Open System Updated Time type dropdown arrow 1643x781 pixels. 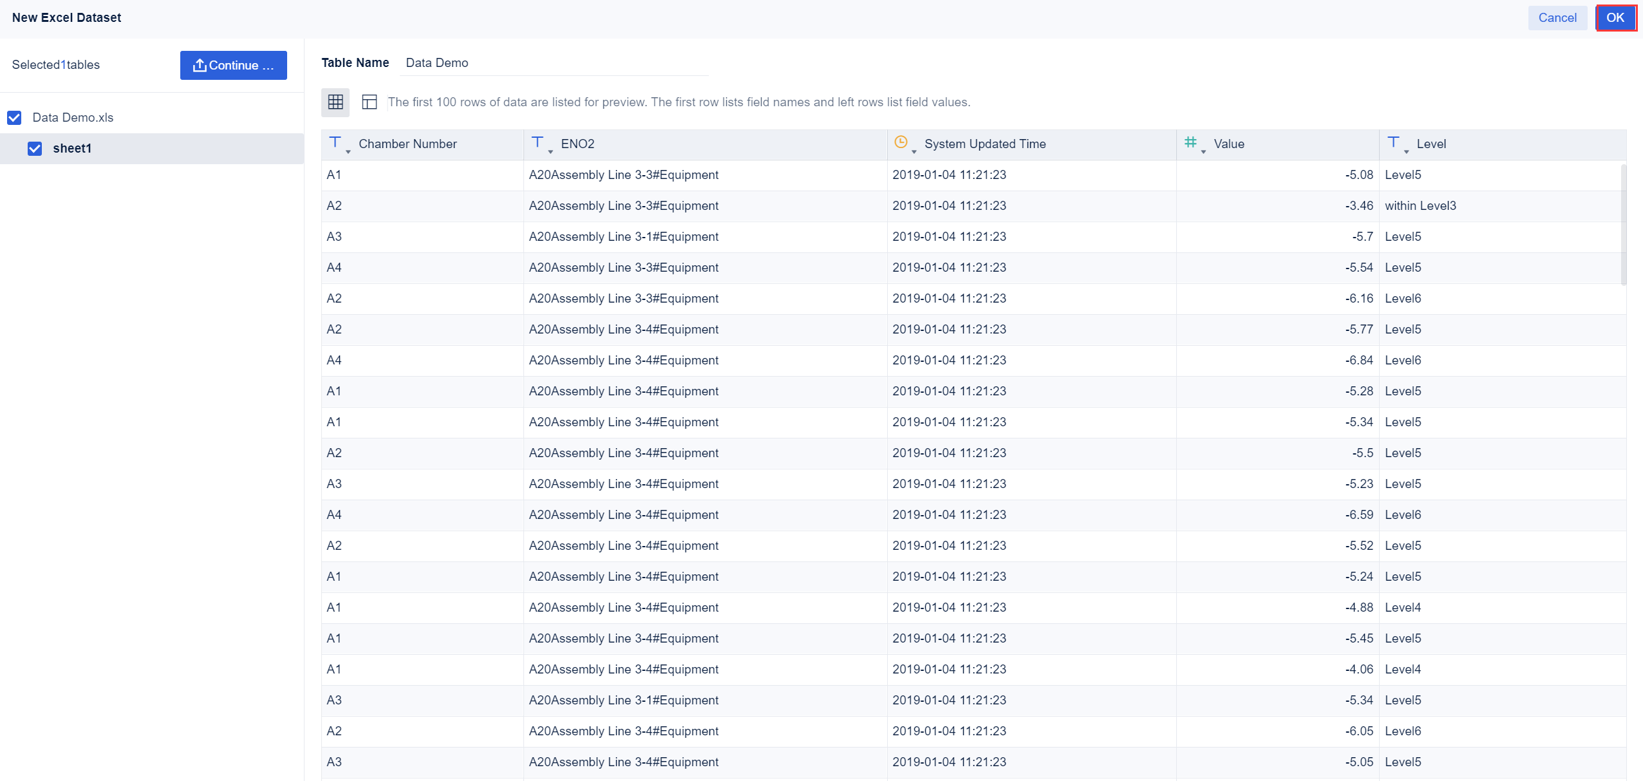point(914,152)
